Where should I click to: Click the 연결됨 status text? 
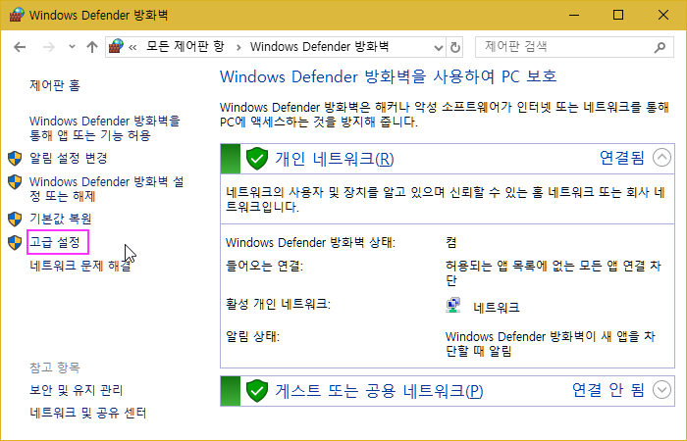click(621, 158)
